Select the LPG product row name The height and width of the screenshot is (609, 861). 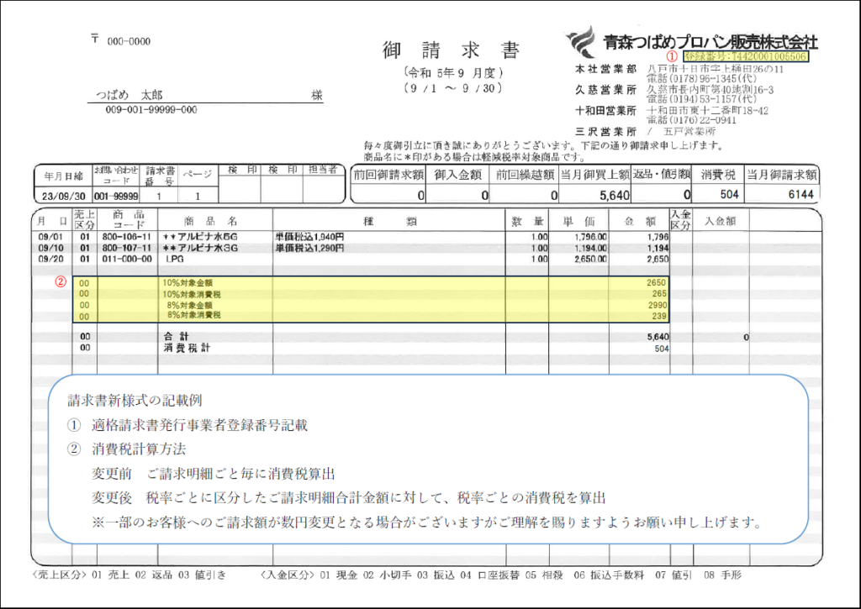click(x=177, y=260)
